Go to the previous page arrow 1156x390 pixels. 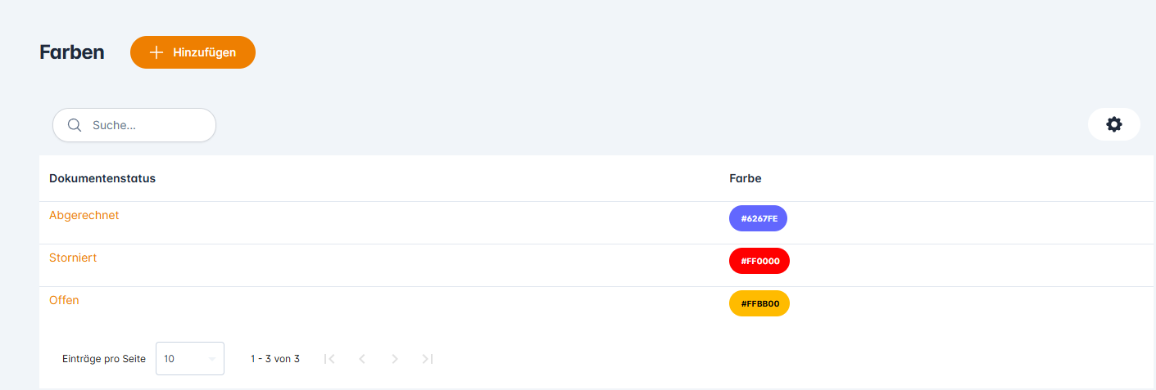click(362, 359)
